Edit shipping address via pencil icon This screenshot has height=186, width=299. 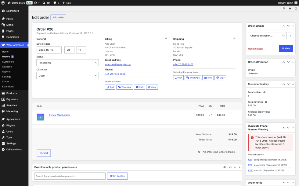point(234,39)
